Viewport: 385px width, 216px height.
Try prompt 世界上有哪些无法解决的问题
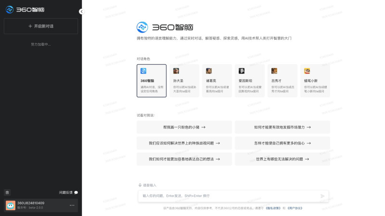[x=282, y=159]
